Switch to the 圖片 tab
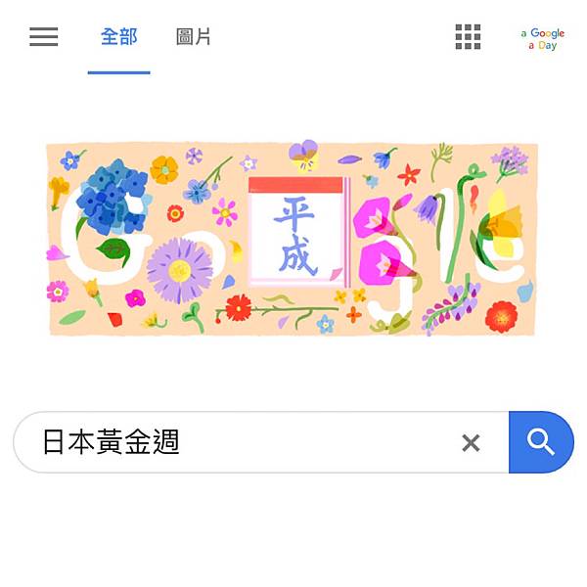Screen dimensions: 587x587 tap(193, 37)
